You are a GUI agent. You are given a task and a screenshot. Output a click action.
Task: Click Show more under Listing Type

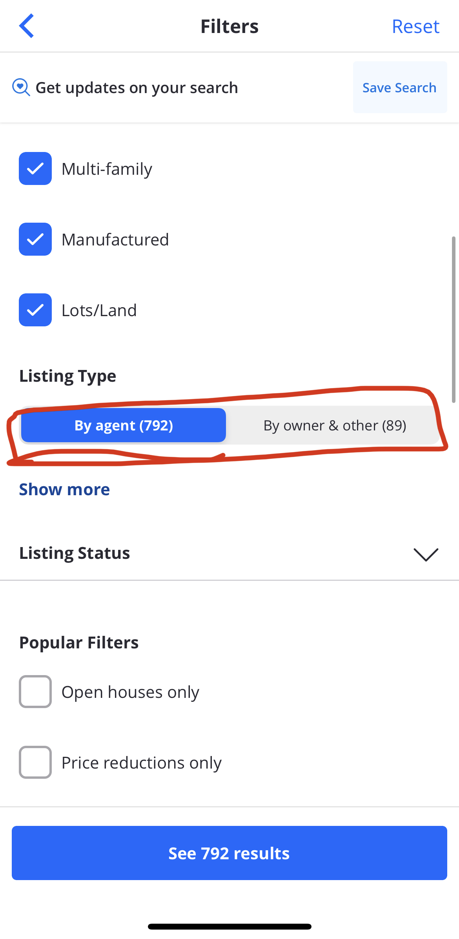(64, 489)
